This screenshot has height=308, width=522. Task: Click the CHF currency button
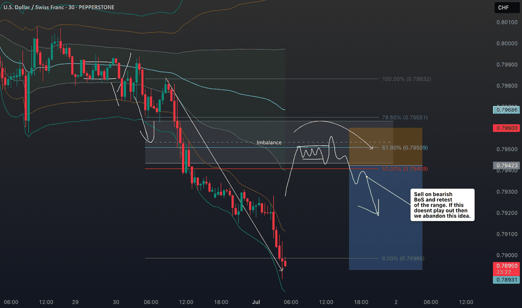(507, 8)
